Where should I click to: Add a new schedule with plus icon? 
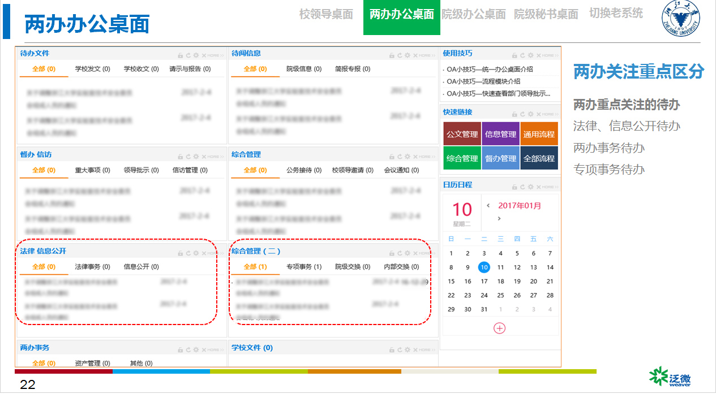coord(499,328)
